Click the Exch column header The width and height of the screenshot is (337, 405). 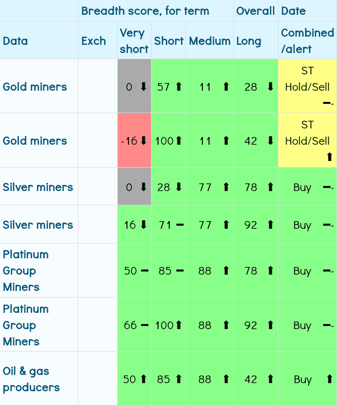click(x=94, y=41)
